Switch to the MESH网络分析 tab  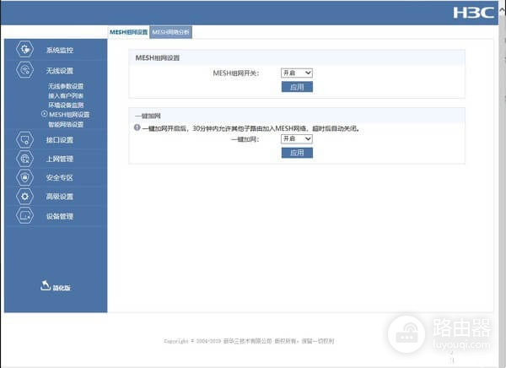tap(171, 31)
